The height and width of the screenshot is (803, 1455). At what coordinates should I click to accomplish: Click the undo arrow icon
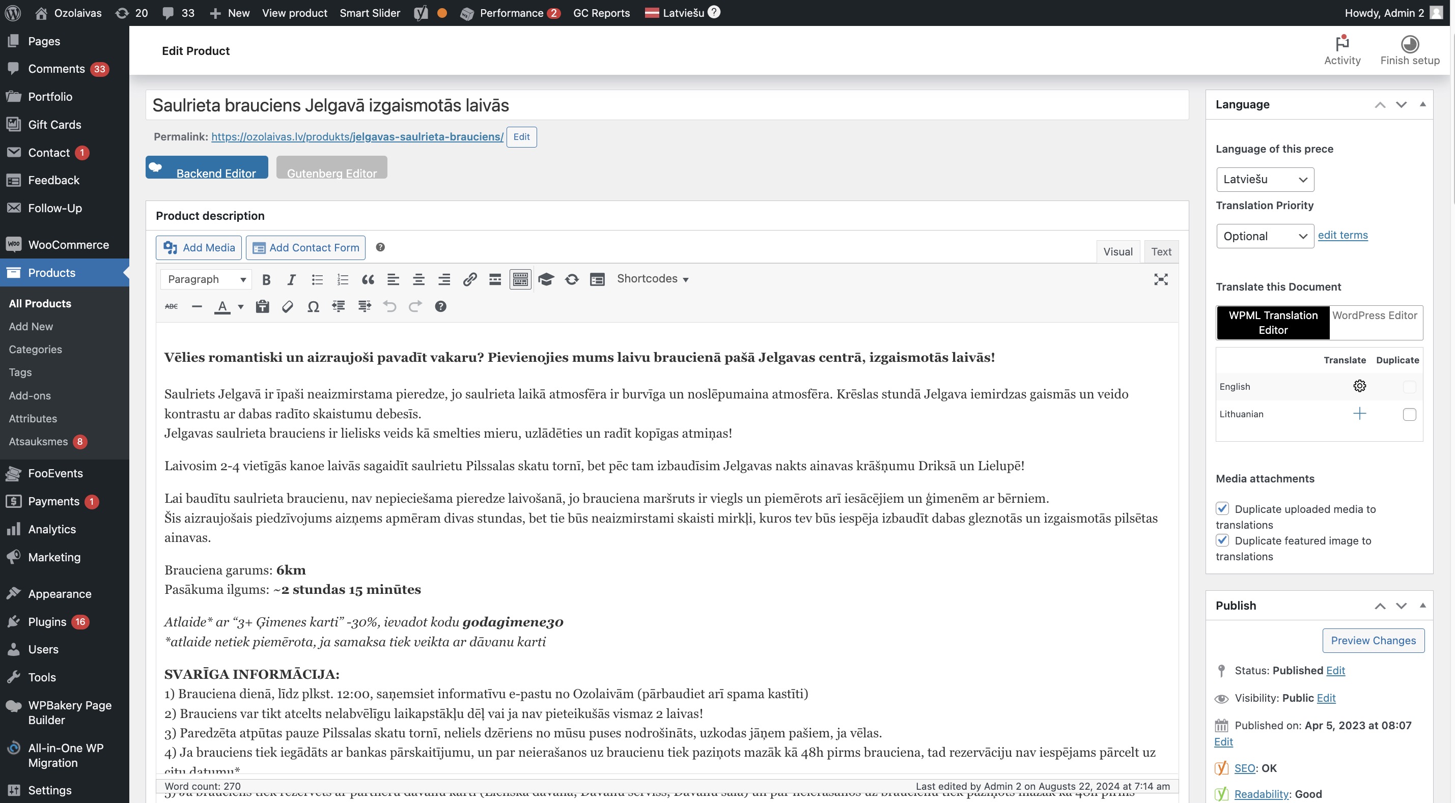(x=389, y=307)
